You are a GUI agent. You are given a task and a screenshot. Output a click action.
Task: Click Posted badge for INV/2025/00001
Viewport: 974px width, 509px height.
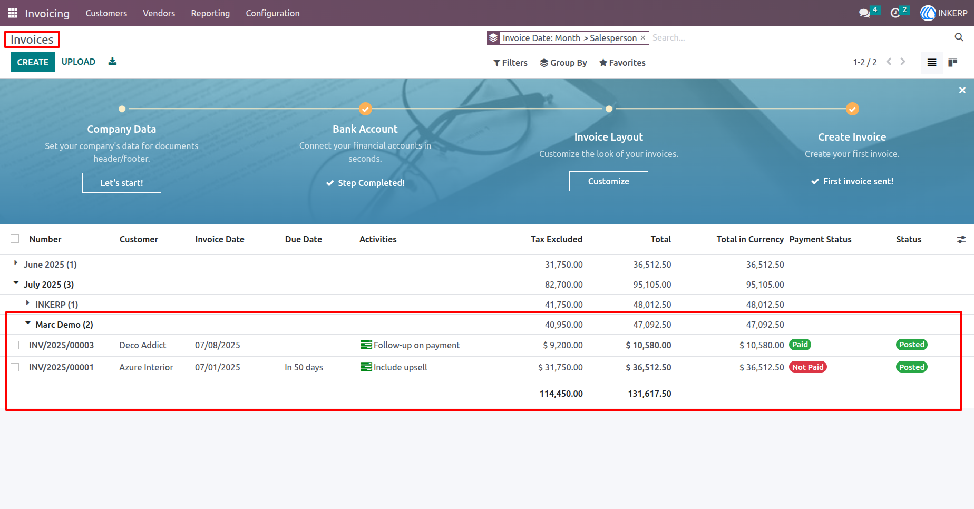click(912, 367)
